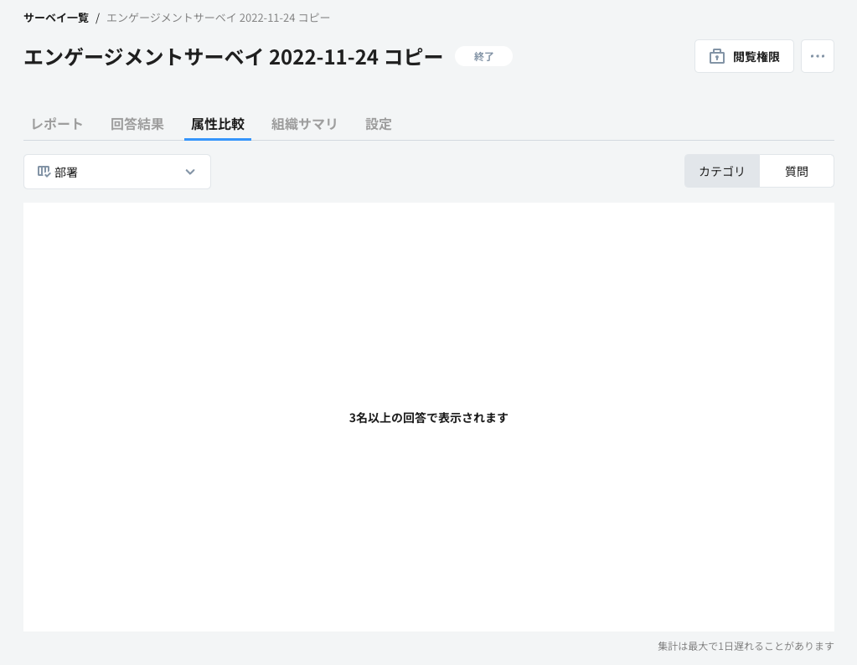Viewport: 857px width, 665px height.
Task: Open the more options (…) menu
Action: coord(817,56)
